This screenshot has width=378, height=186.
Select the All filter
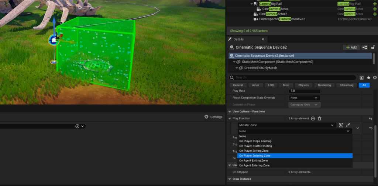[x=364, y=85]
